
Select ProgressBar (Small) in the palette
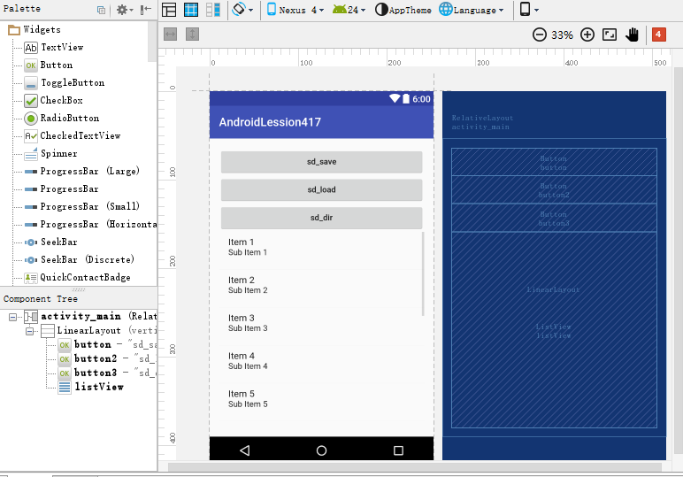click(82, 206)
